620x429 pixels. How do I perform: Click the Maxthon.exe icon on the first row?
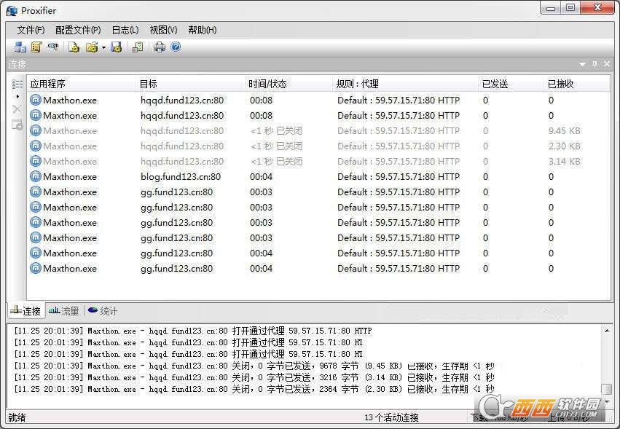click(35, 100)
